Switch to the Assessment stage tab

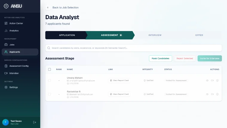[x=110, y=35]
